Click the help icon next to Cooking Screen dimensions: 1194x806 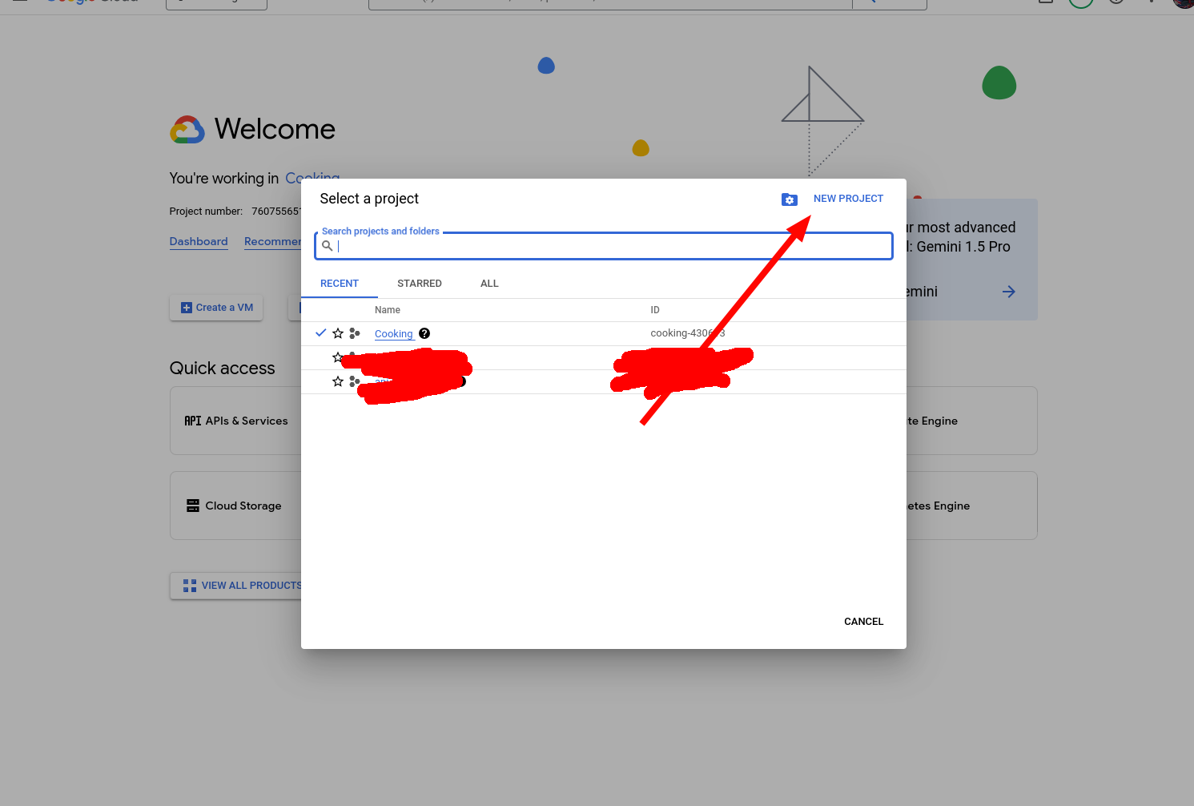424,333
